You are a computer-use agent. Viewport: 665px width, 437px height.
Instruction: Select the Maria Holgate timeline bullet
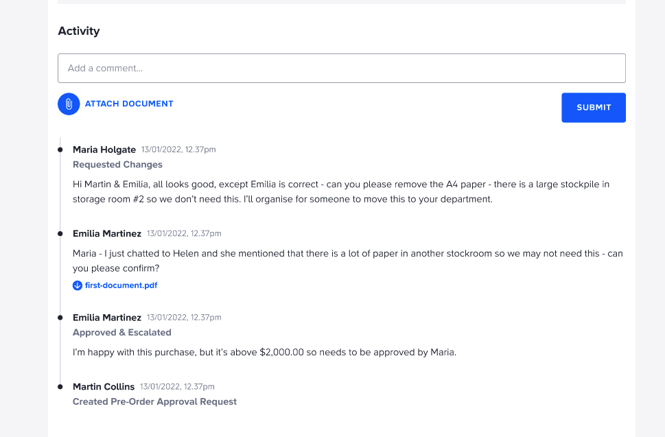(60, 150)
